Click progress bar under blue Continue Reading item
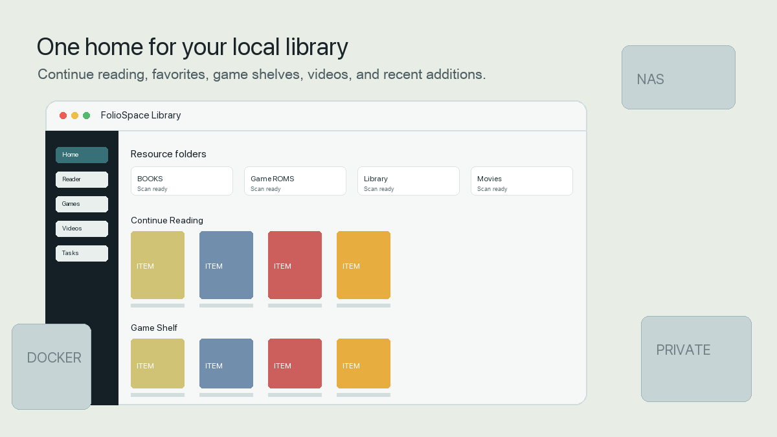 coord(226,306)
